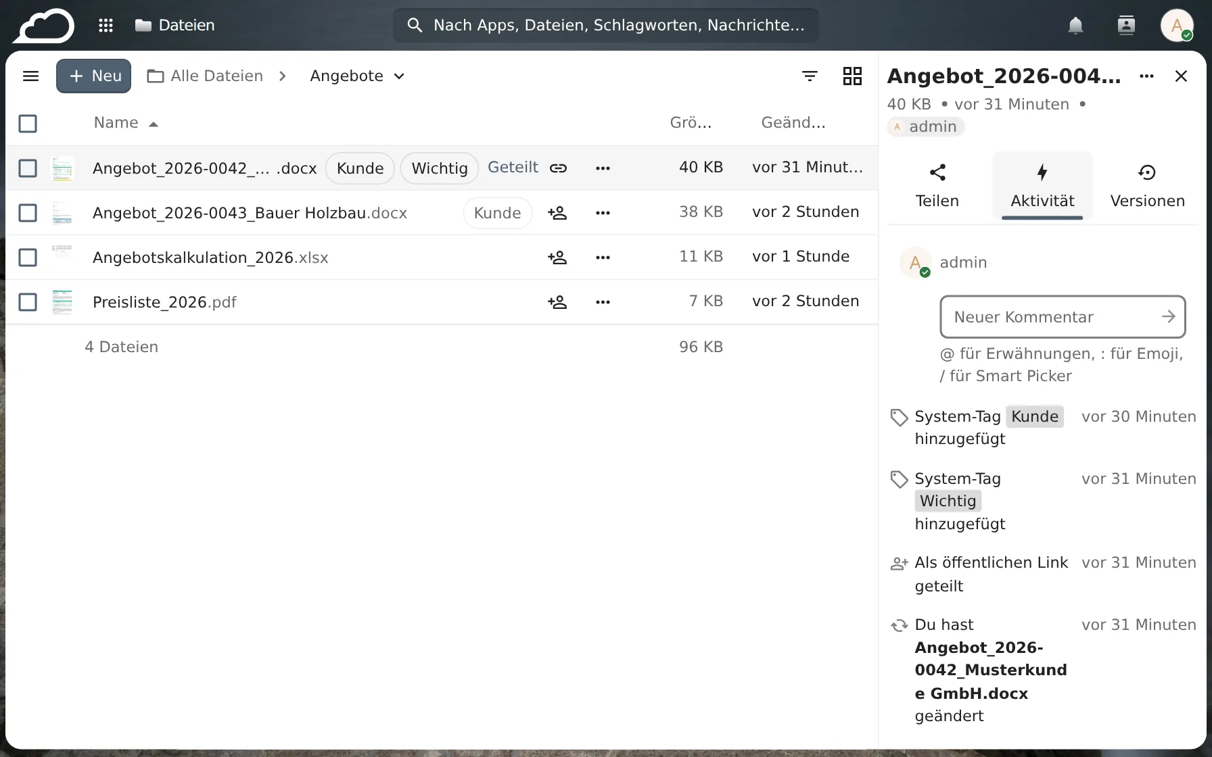Click Wichtig tag in activity entry

click(x=948, y=501)
